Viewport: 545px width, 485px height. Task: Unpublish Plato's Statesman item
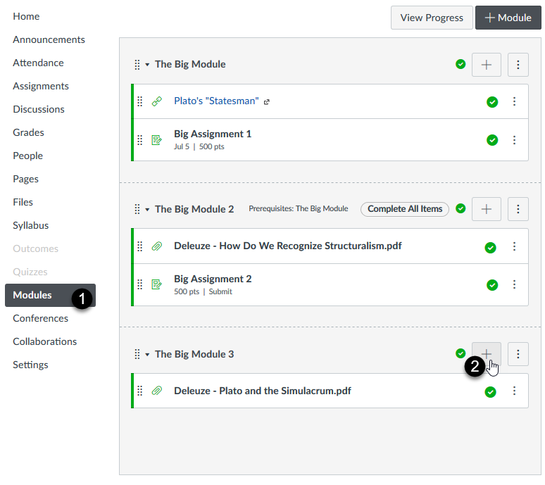click(x=492, y=102)
